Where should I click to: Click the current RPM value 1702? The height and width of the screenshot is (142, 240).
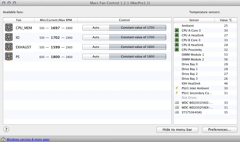pyautogui.click(x=55, y=37)
